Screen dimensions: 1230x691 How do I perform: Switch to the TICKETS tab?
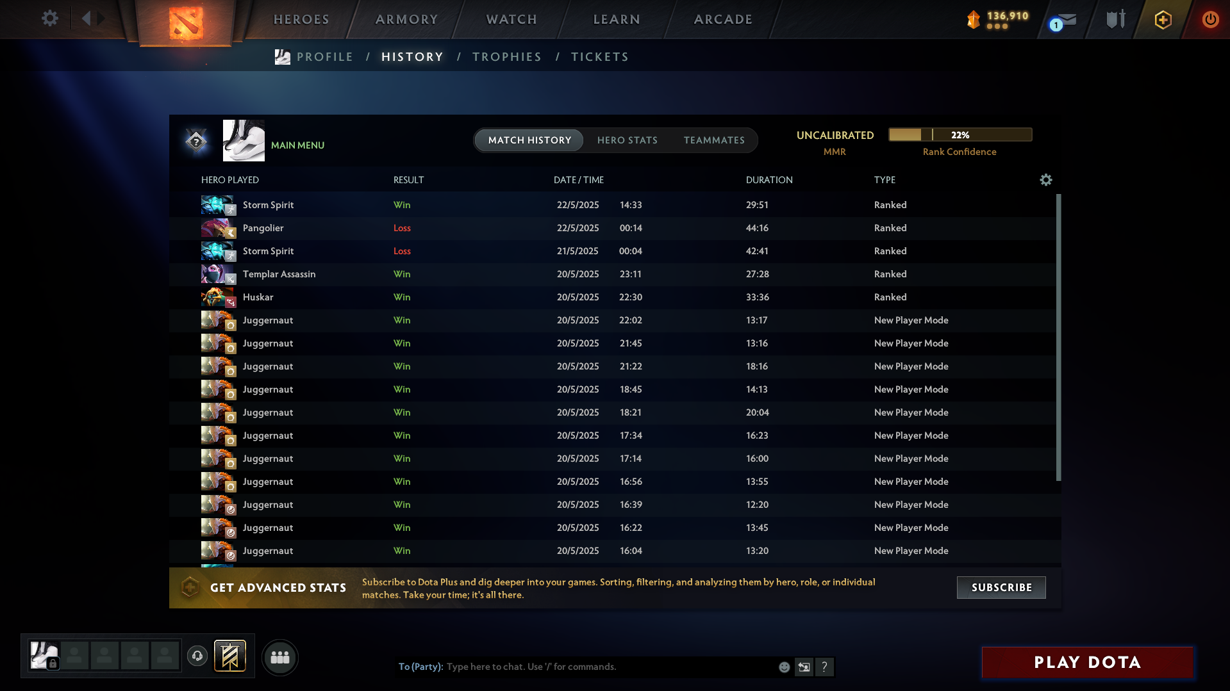[600, 57]
